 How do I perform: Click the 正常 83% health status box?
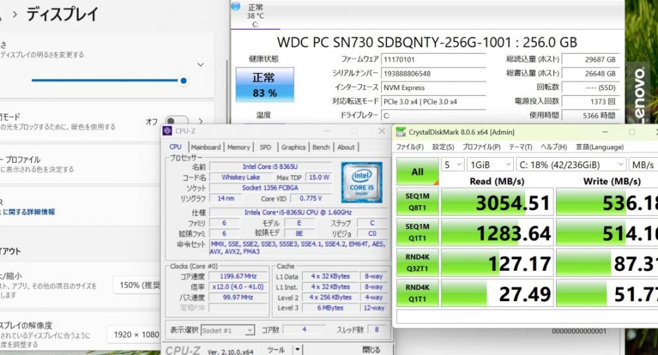(x=265, y=85)
